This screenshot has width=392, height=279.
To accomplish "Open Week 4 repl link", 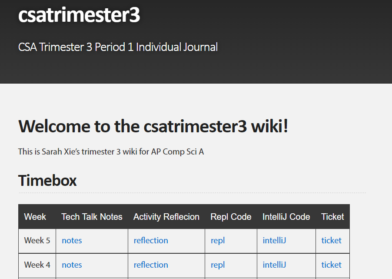I will (218, 265).
